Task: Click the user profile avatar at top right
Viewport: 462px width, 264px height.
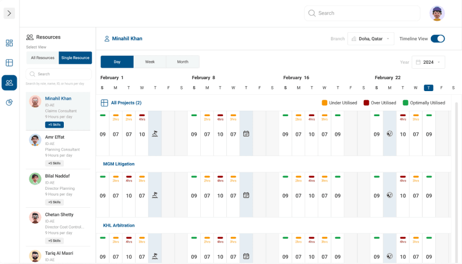Action: point(437,13)
